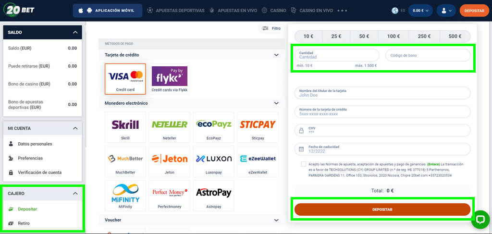Select Credit cards via Flykk
Viewport: 492px width, 234px height.
coord(170,79)
